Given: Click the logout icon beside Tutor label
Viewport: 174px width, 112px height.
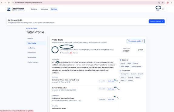Looking at the screenshot, I should pos(163,9).
